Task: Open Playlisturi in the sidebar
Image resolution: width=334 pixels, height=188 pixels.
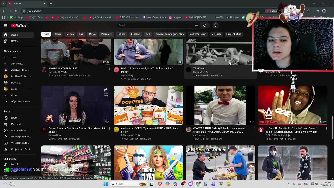Action: (17, 124)
